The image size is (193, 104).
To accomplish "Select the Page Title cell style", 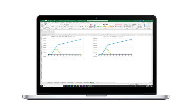I will coord(106,25).
